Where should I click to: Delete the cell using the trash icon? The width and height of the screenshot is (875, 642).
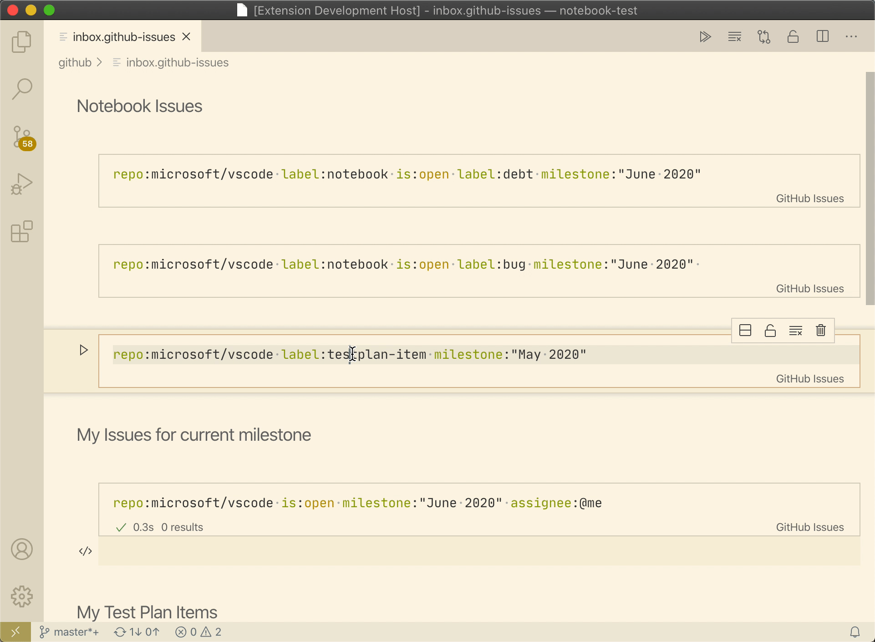point(820,330)
